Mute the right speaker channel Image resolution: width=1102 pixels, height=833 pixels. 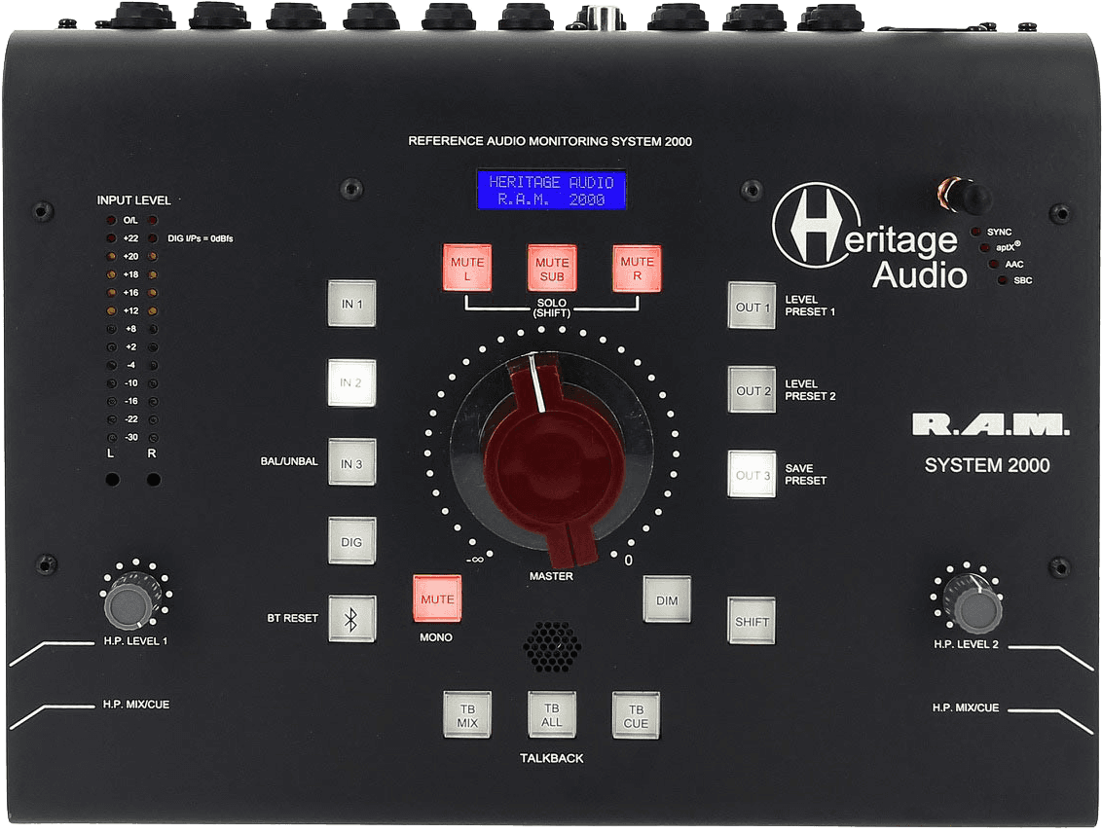tap(638, 268)
